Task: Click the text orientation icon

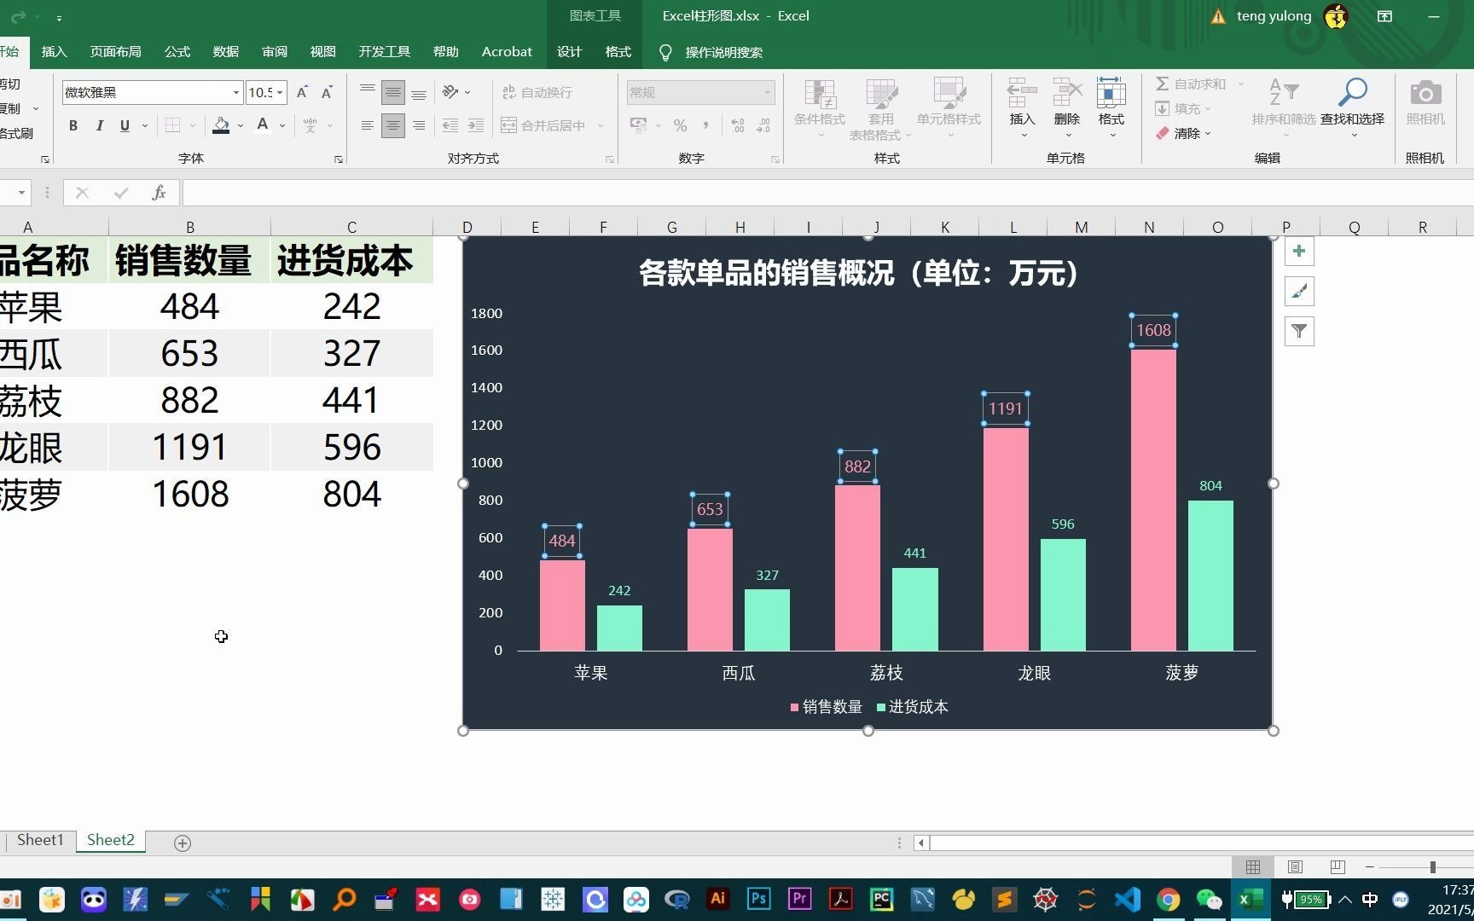Action: point(450,92)
